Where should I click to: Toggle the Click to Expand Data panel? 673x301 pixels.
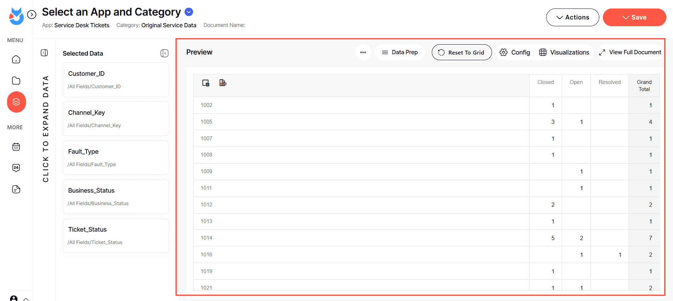tap(44, 53)
